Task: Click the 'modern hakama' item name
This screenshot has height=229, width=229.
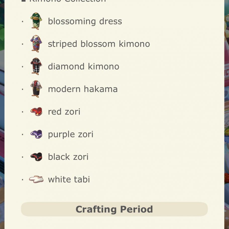Action: pyautogui.click(x=83, y=89)
